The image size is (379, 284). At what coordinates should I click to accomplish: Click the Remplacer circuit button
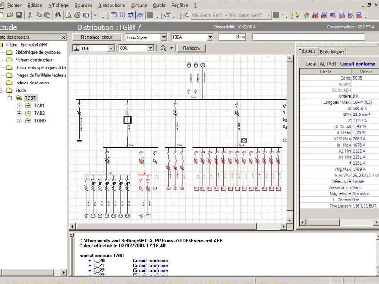[x=97, y=37]
